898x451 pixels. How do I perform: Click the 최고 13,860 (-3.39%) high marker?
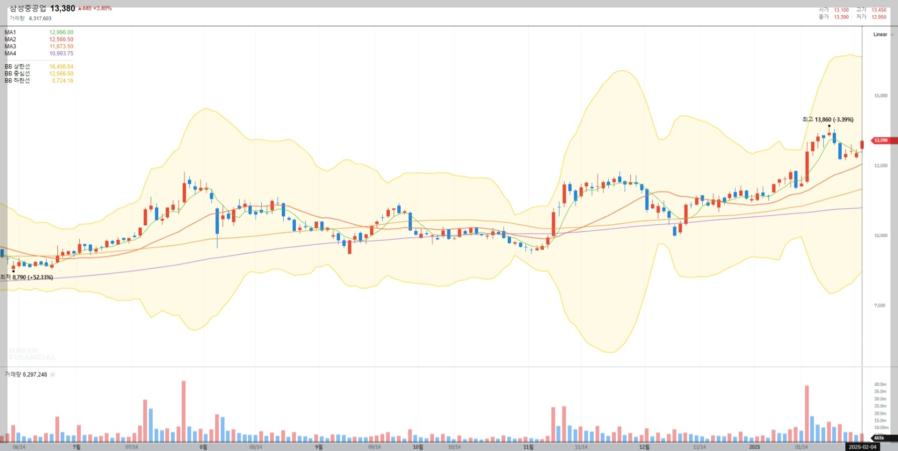click(828, 120)
